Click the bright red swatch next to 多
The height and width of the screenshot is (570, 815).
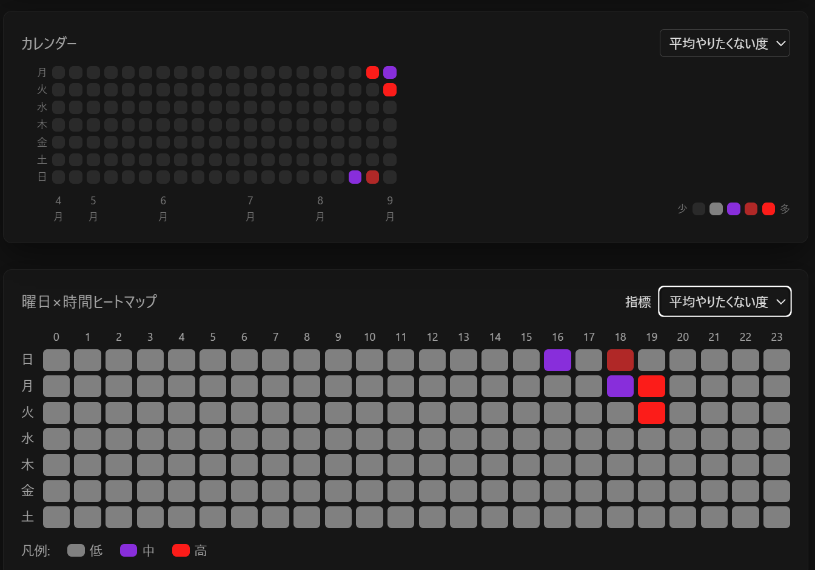coord(768,209)
